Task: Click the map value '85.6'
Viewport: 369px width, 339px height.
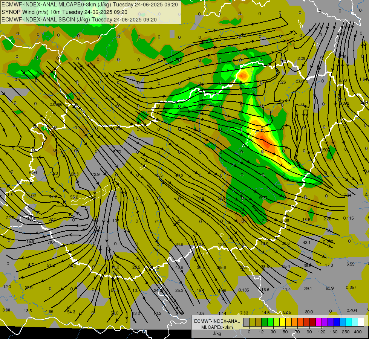Action: point(222,267)
